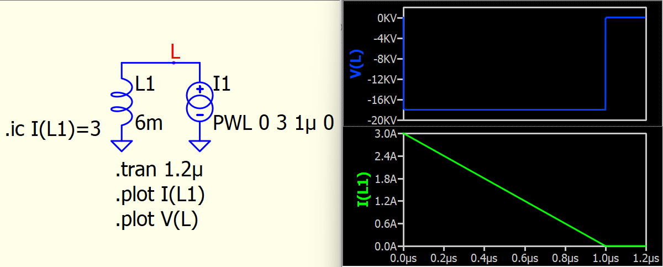The image size is (663, 267).
Task: Select the .plot V(L) directive text
Action: [x=156, y=220]
